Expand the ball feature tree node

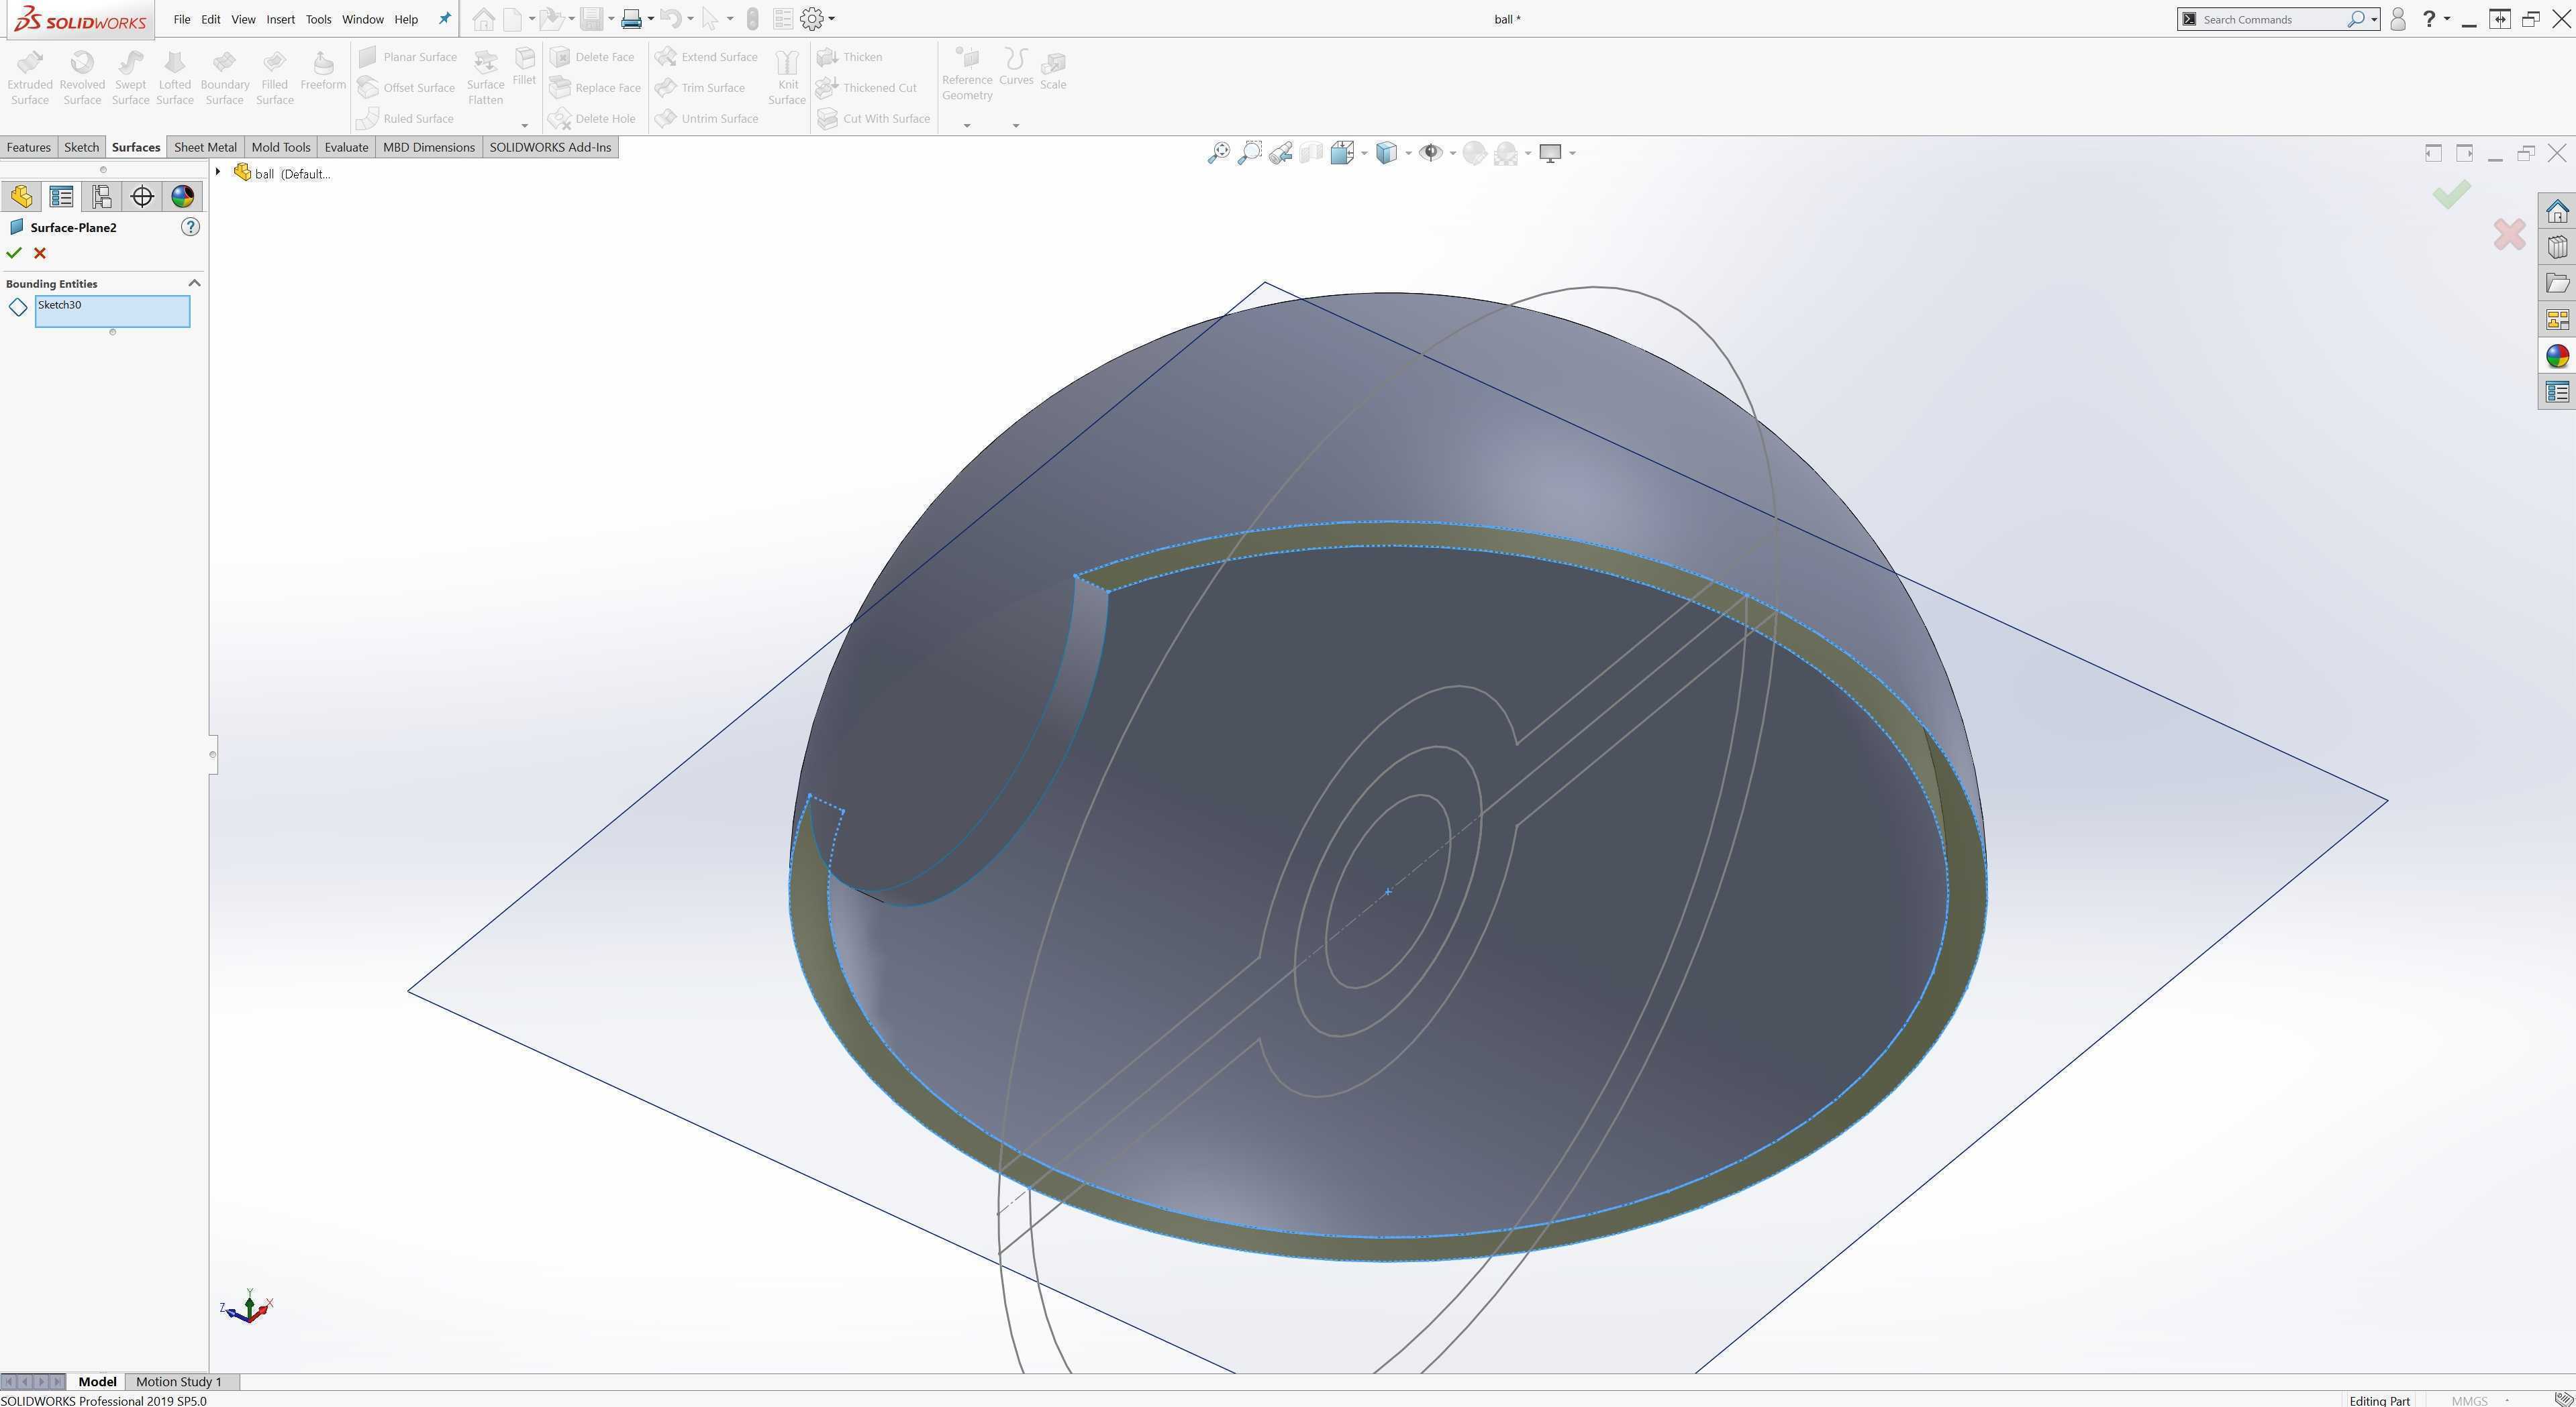click(218, 172)
